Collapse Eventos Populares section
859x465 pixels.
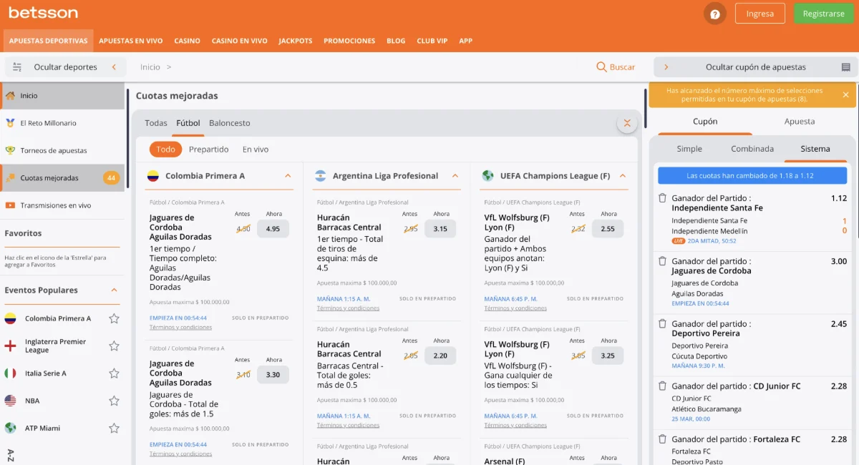113,290
